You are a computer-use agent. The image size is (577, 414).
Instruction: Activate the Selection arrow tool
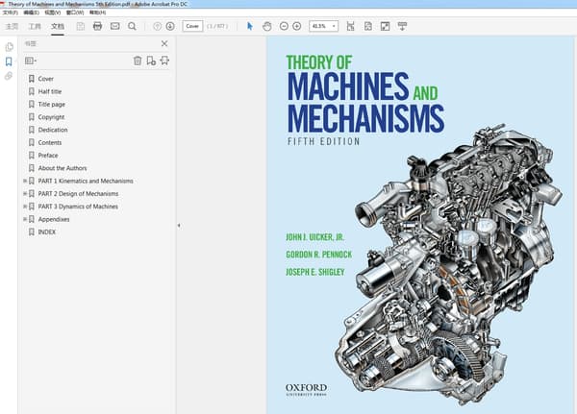tap(250, 26)
